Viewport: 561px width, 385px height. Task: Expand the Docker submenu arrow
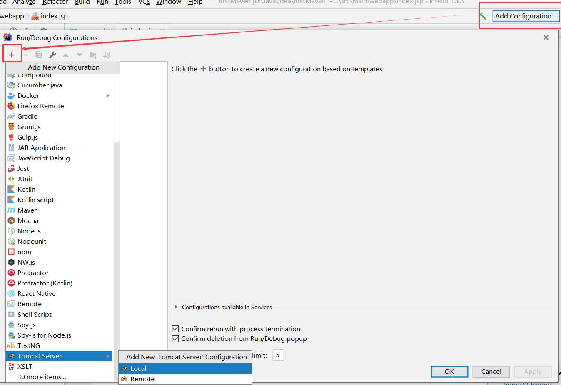point(108,95)
